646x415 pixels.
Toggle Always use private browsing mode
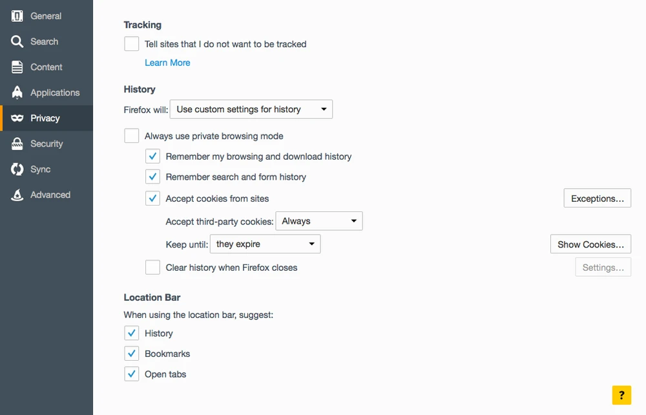[132, 136]
